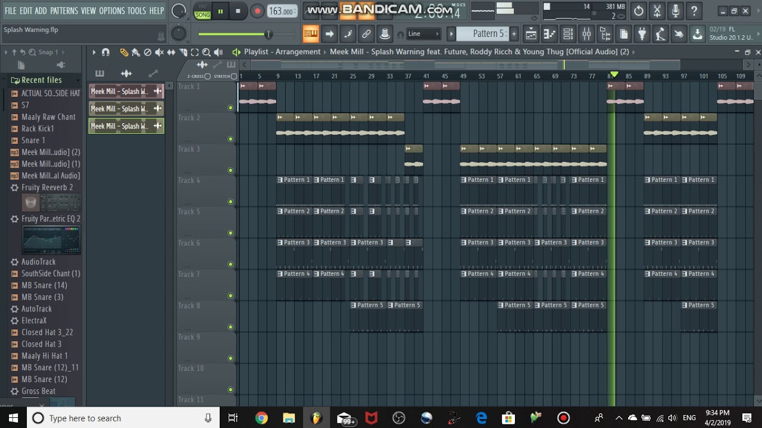The image size is (762, 428).
Task: Open Chrome from the Windows taskbar
Action: (261, 418)
